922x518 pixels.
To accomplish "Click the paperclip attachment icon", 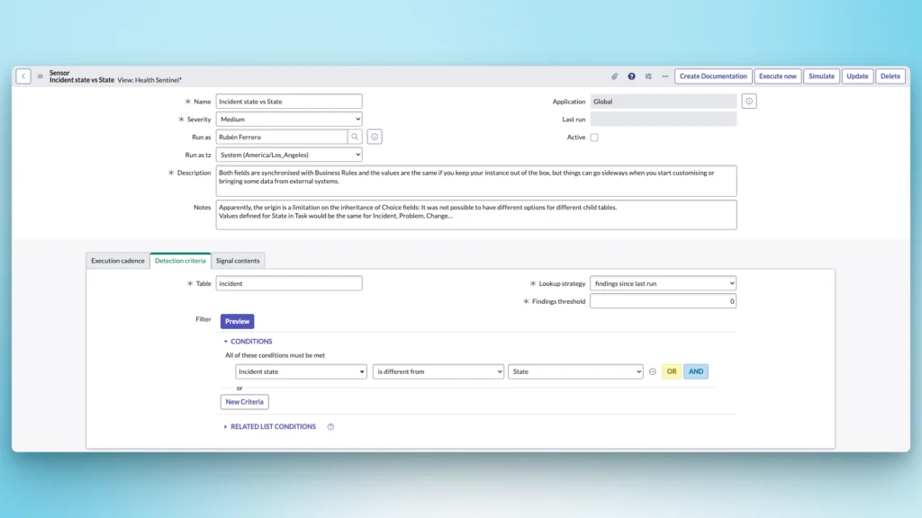I will point(615,76).
